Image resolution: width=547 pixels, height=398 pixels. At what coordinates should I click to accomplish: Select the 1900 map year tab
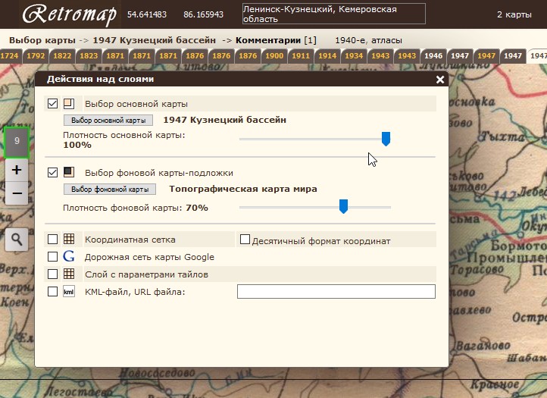click(x=274, y=56)
